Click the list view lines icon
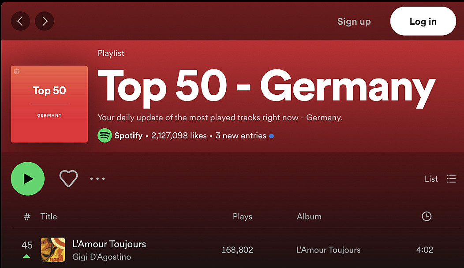 (451, 179)
